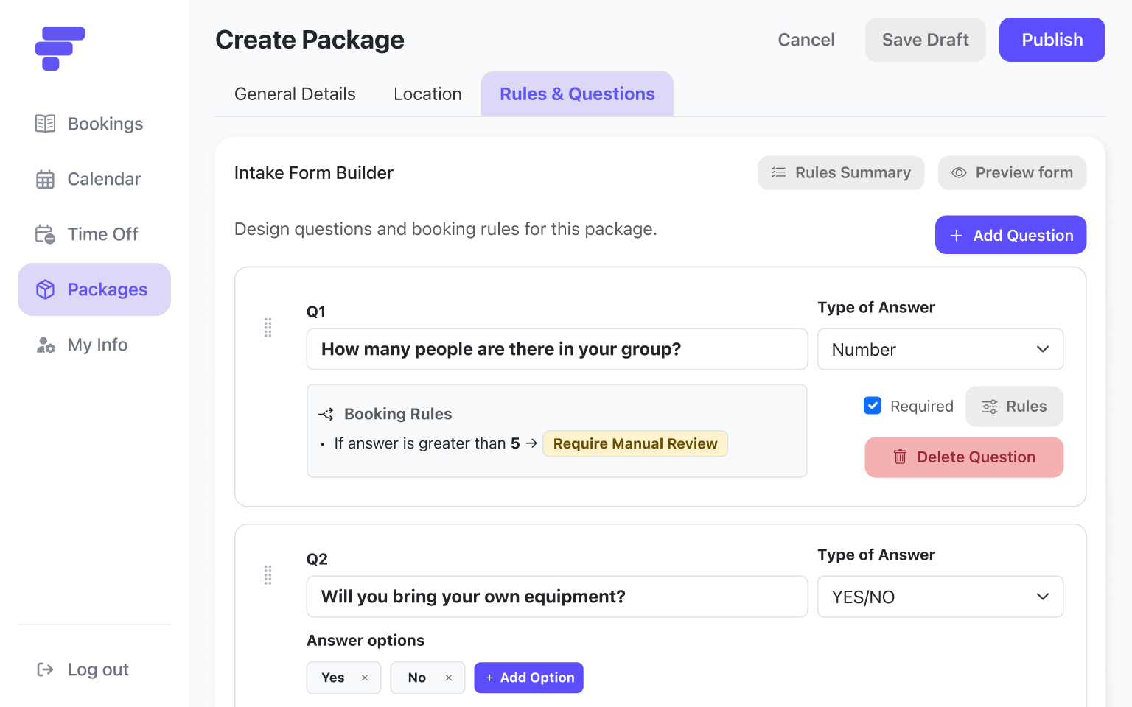Click the Preview form eye icon

[x=959, y=172]
